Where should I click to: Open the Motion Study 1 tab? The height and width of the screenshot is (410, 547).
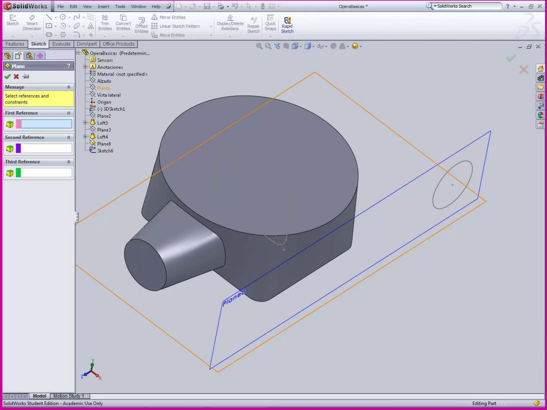69,396
